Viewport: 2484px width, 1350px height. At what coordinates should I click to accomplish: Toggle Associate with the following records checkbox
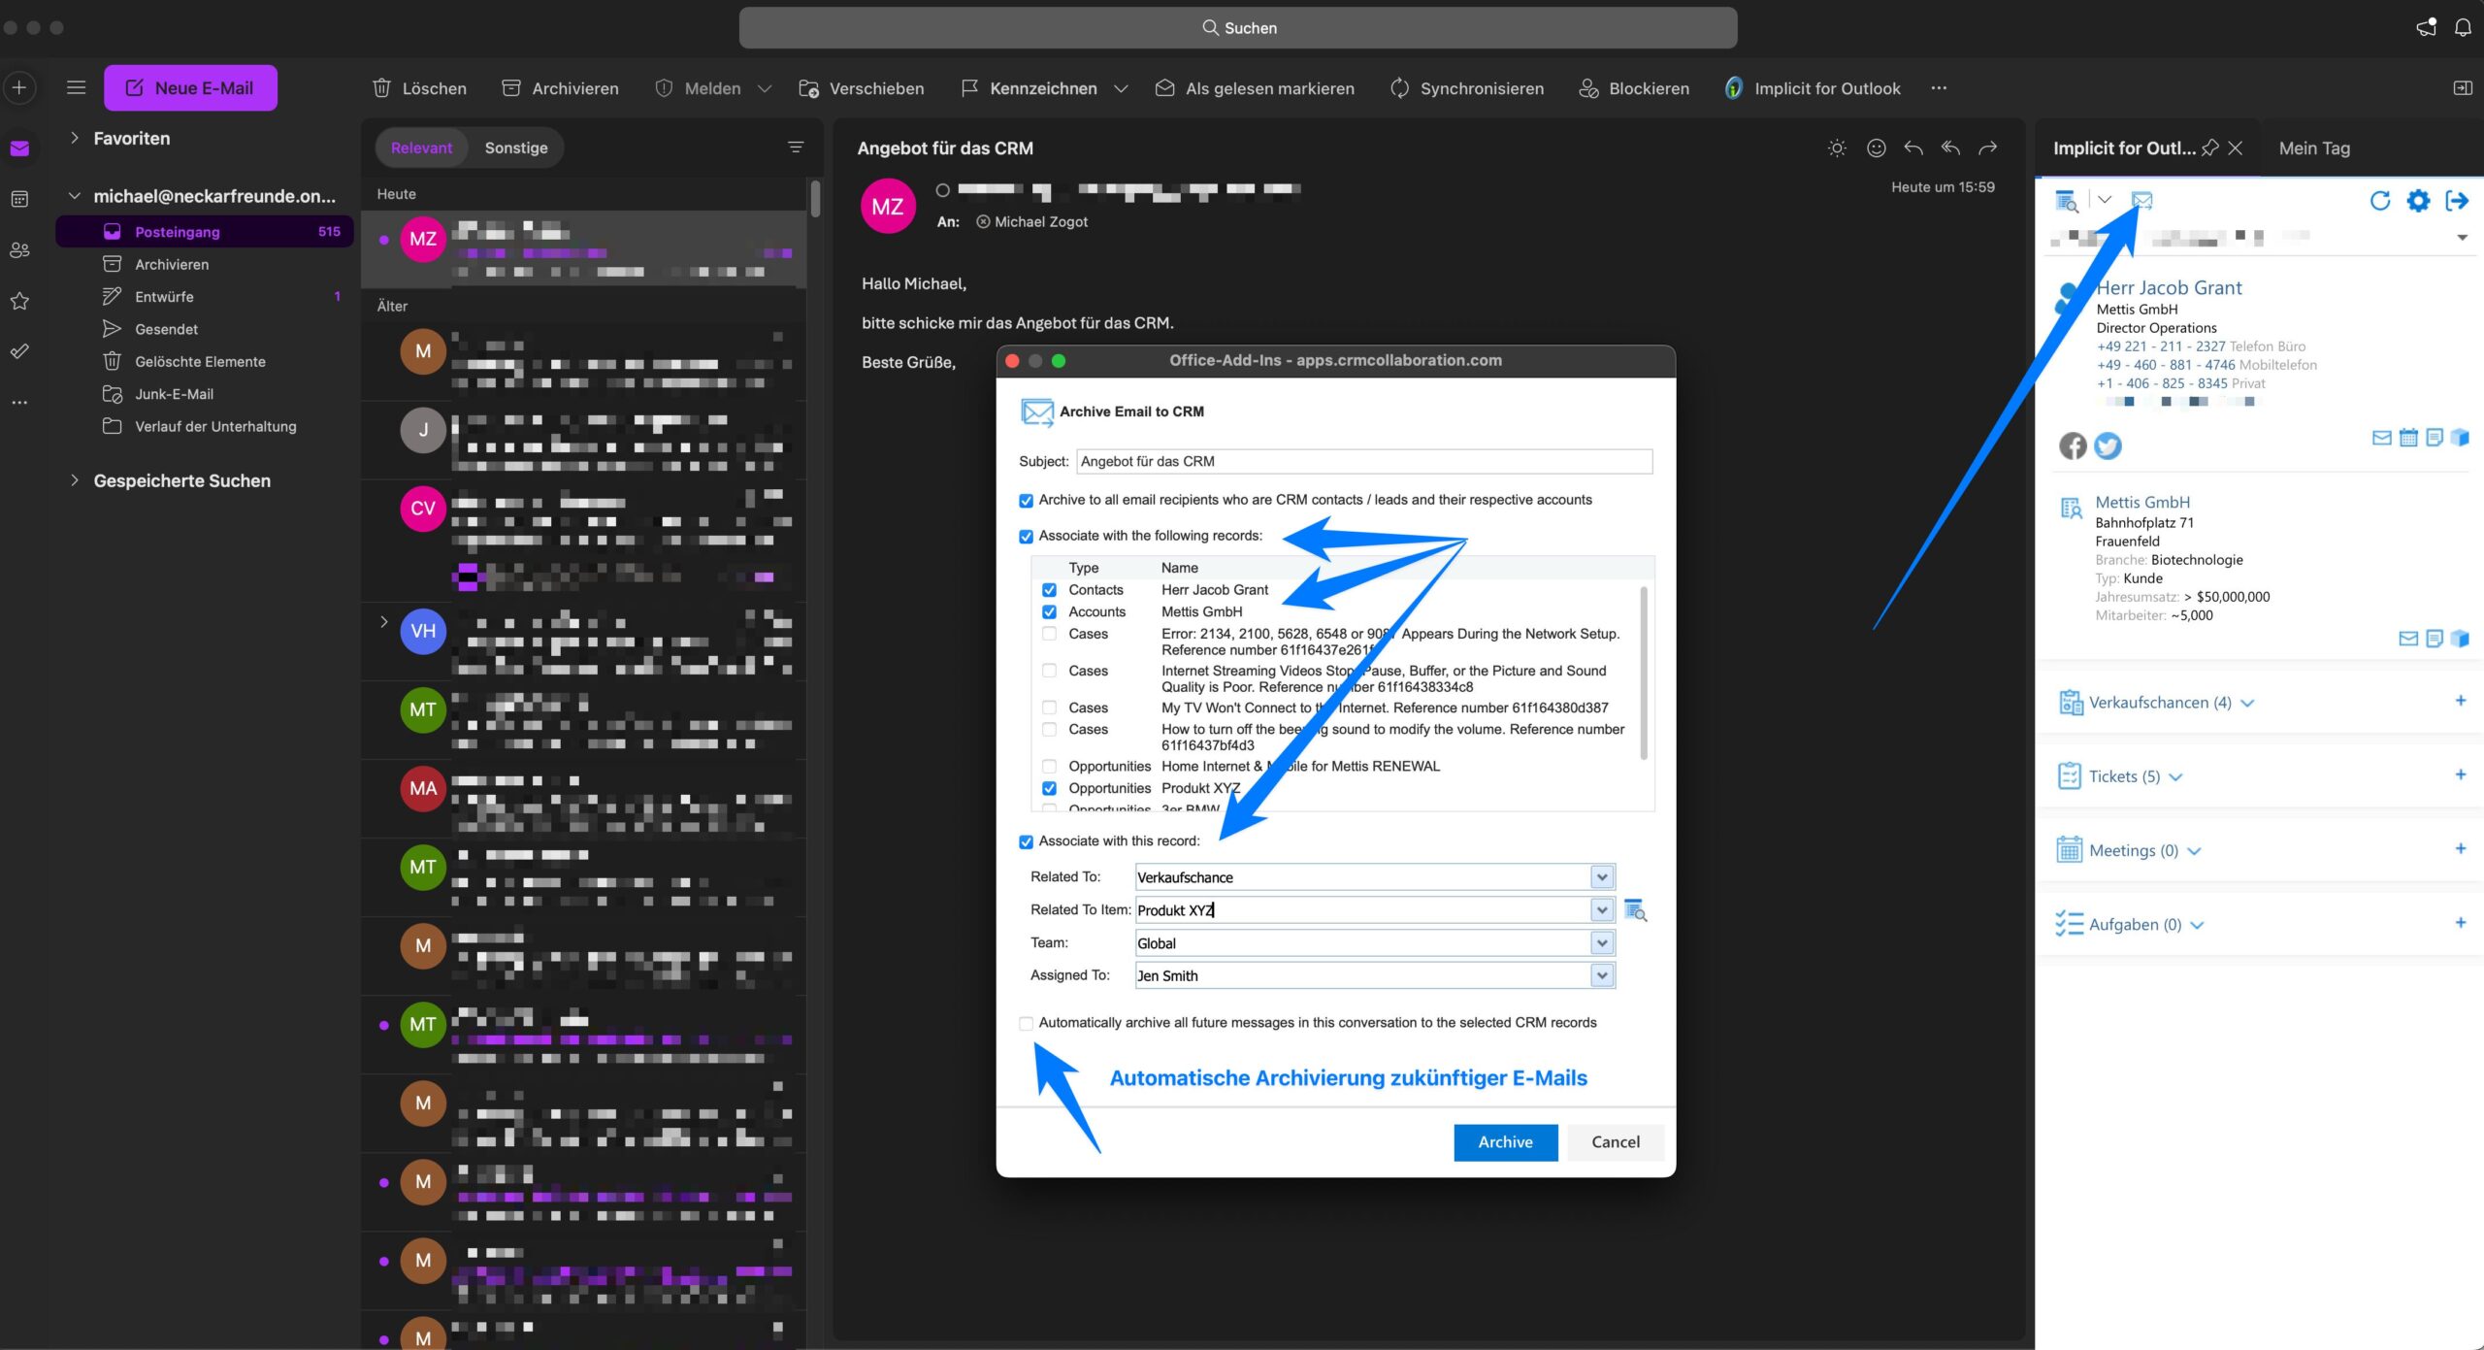tap(1026, 537)
